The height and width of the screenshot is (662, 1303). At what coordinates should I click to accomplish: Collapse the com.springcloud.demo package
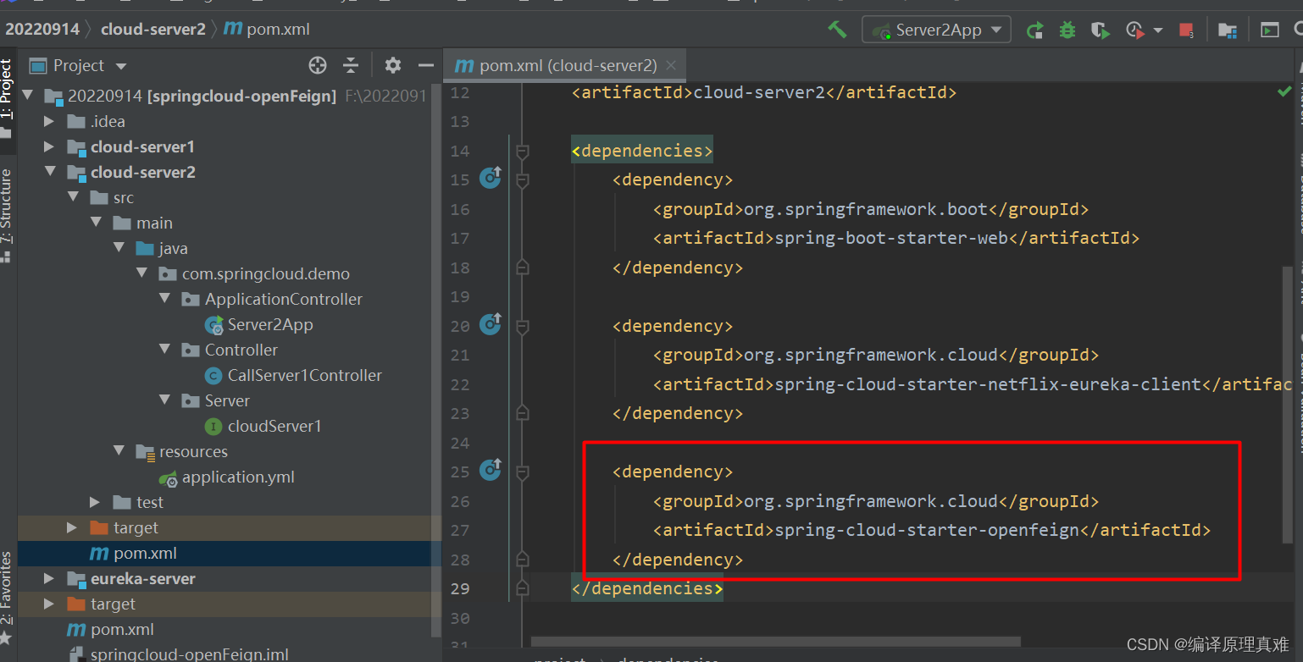coord(141,273)
